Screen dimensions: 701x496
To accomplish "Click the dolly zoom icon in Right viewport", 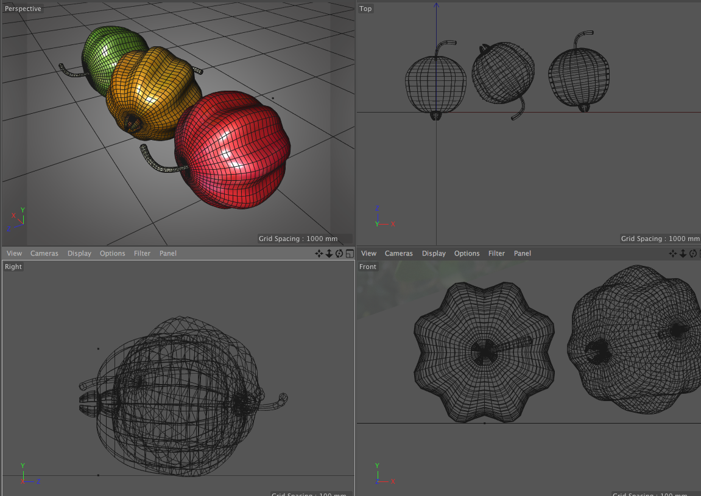I will click(329, 253).
